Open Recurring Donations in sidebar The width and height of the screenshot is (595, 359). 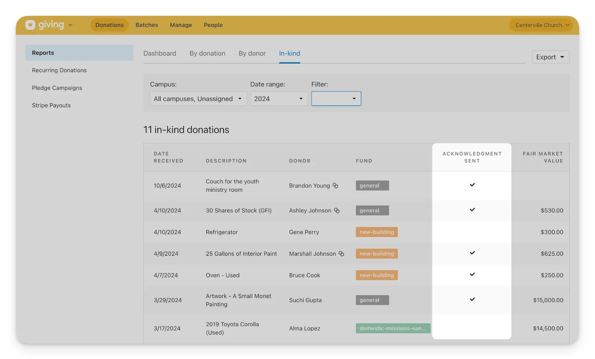point(59,70)
